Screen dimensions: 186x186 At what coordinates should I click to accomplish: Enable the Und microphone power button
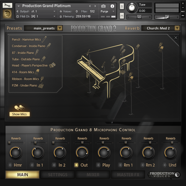[x=164, y=165]
